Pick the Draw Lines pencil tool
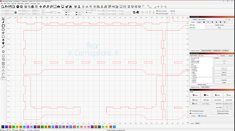 click(3, 22)
